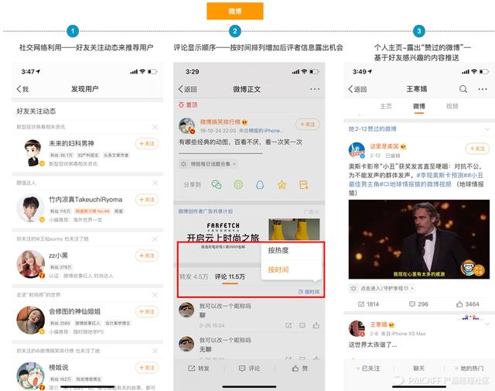Share post to QQ Zone star icon
Screen dimensions: 495x391
(x=282, y=184)
